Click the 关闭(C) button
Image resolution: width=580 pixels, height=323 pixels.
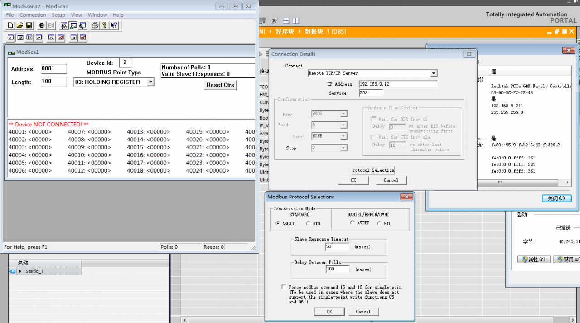click(557, 198)
